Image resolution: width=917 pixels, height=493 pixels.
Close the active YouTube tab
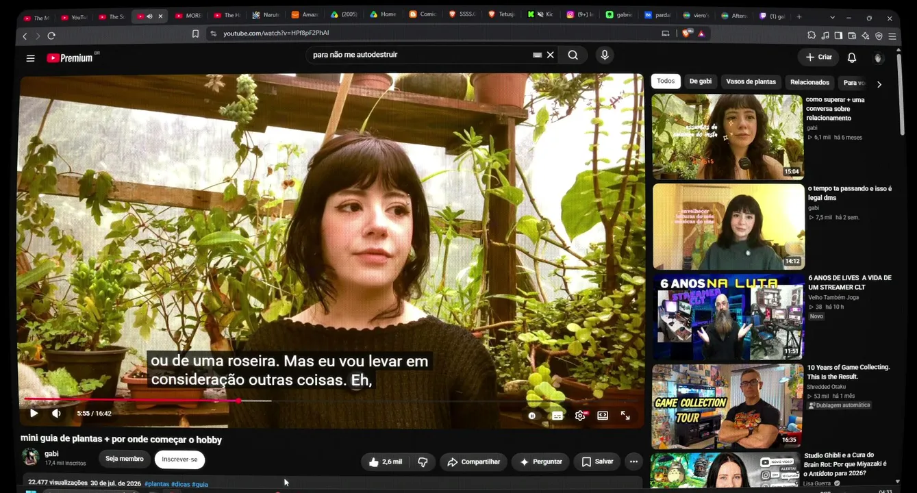coord(161,16)
